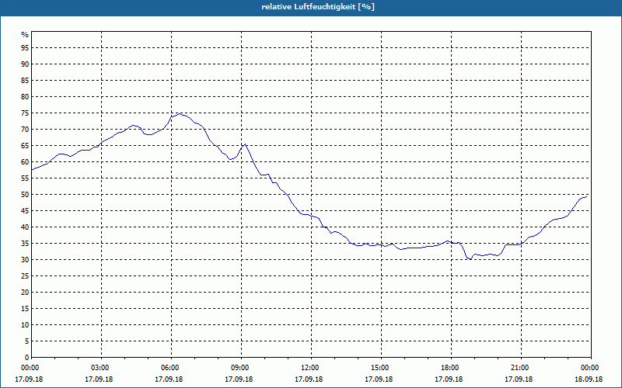Click the '12:00' x-axis time label
The height and width of the screenshot is (388, 622).
coord(309,368)
